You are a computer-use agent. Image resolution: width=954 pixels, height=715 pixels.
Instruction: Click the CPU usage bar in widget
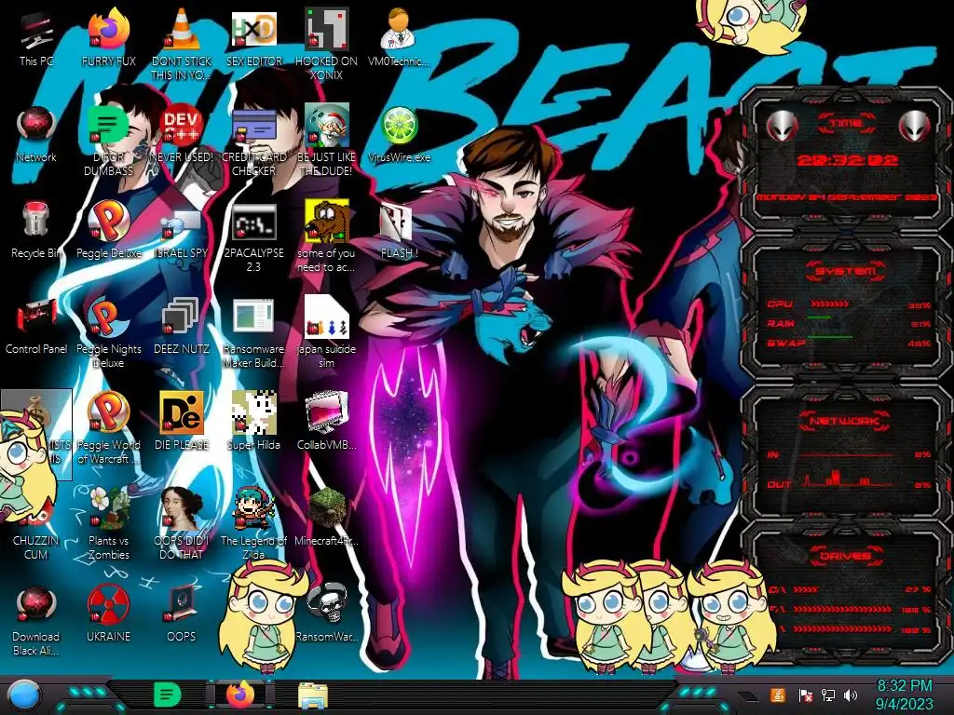pyautogui.click(x=830, y=304)
